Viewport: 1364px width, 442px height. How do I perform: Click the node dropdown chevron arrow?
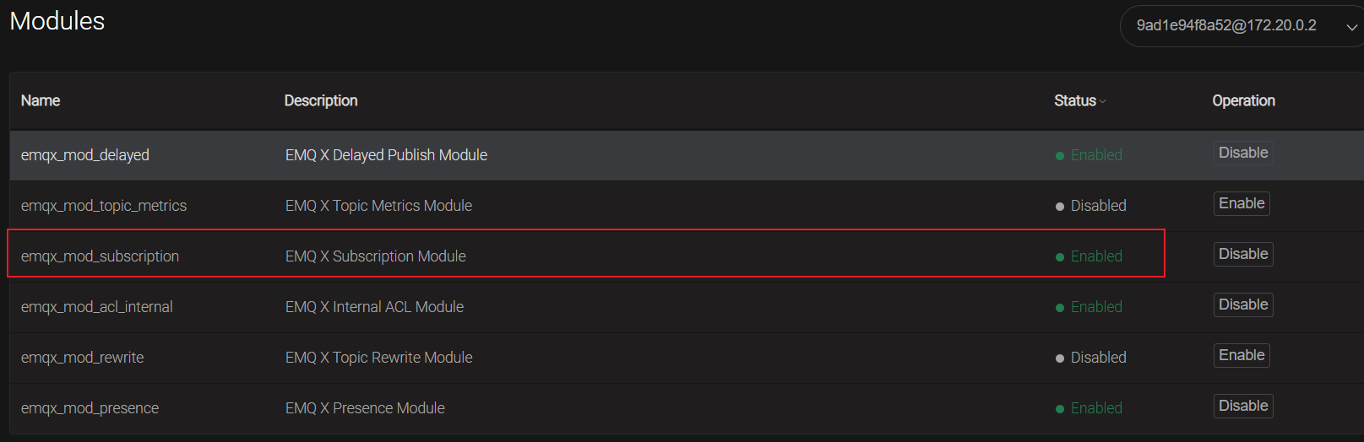pos(1351,27)
